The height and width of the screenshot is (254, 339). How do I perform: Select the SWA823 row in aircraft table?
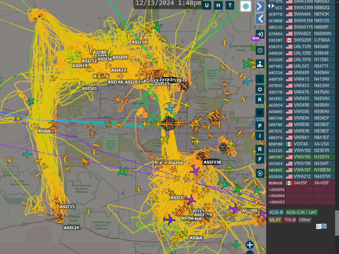point(301,34)
